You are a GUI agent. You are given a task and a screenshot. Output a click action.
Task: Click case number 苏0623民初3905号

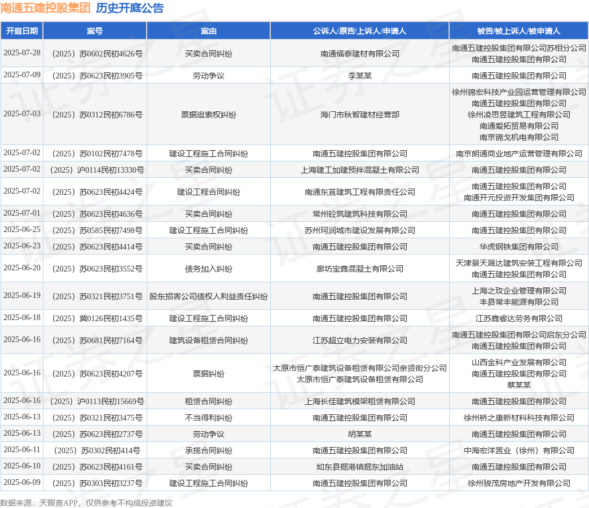pyautogui.click(x=97, y=76)
